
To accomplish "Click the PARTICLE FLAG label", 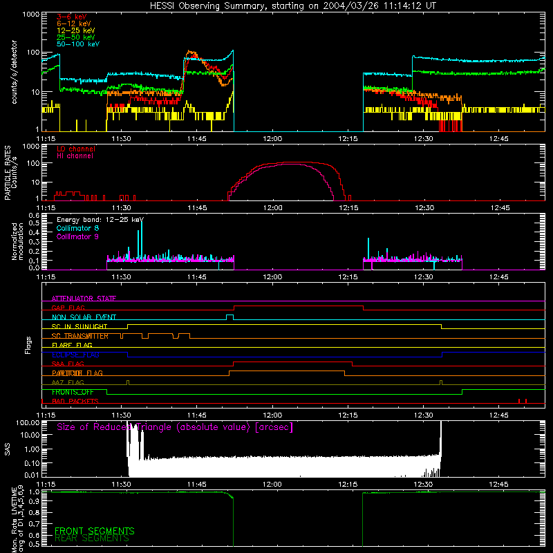I will [x=77, y=373].
